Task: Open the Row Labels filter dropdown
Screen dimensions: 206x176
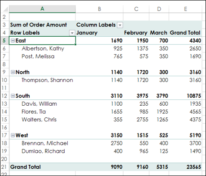Action: click(72, 33)
